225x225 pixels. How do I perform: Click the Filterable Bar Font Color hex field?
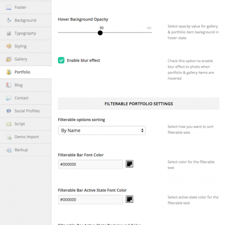(90, 164)
